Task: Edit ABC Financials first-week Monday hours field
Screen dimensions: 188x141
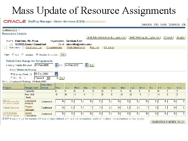Action: (x=60, y=101)
